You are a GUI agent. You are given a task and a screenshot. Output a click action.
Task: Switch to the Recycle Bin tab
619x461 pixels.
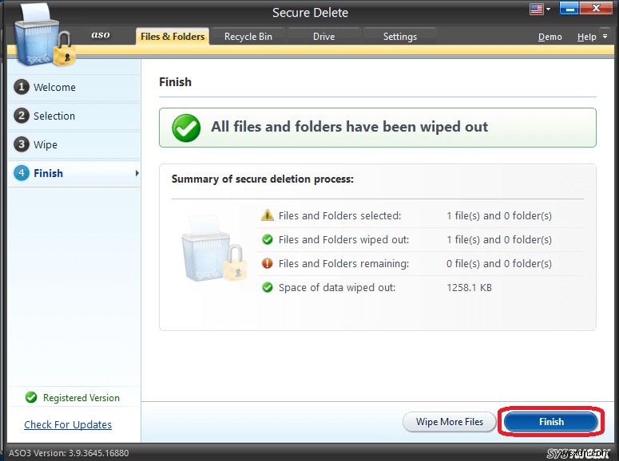[248, 37]
